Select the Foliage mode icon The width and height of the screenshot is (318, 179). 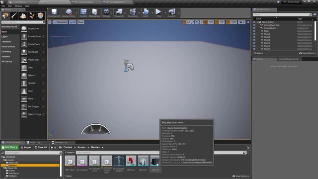[x=32, y=15]
